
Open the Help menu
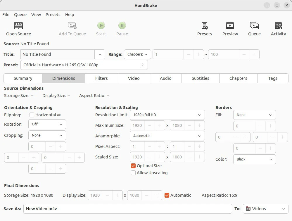pyautogui.click(x=70, y=15)
